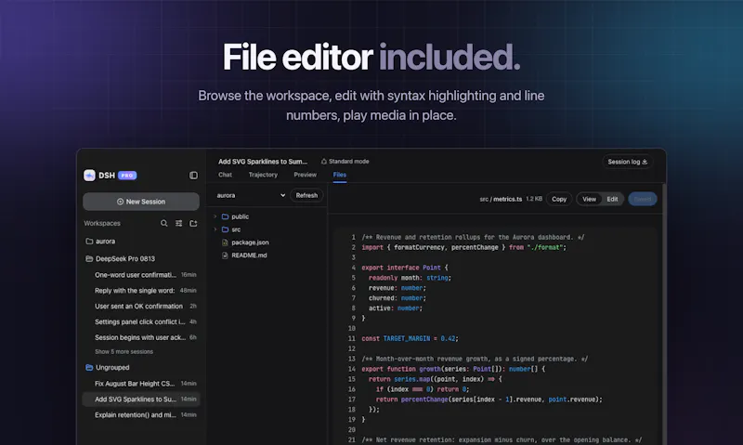Click the Workspaces heading

pyautogui.click(x=102, y=223)
